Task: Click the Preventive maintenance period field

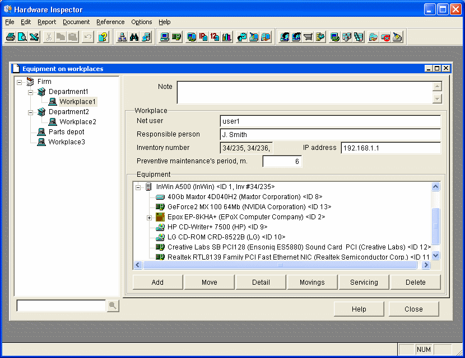Action: (x=282, y=162)
